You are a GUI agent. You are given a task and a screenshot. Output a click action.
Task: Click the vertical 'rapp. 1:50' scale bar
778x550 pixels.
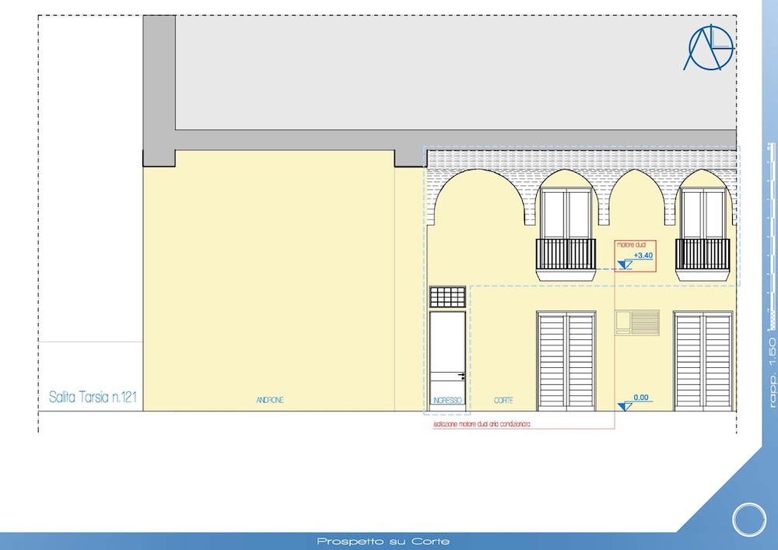[x=772, y=272]
